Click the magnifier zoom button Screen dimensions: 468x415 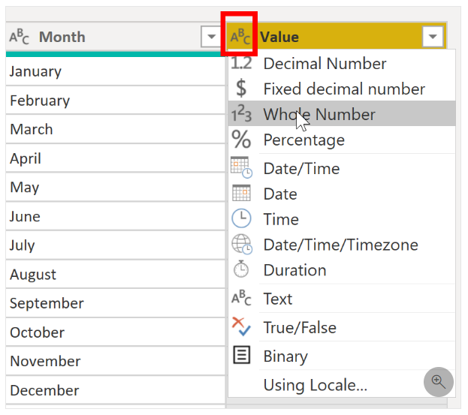point(439,382)
